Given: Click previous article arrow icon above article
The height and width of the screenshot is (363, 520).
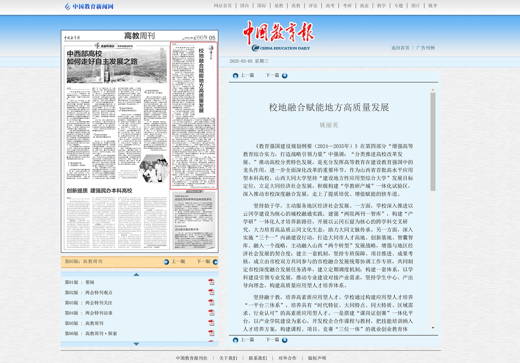Looking at the screenshot, I should pyautogui.click(x=236, y=76).
